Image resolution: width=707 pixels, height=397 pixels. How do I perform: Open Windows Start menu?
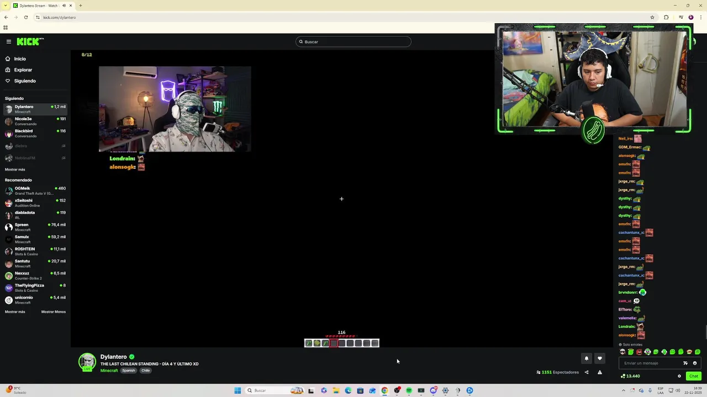pos(238,390)
